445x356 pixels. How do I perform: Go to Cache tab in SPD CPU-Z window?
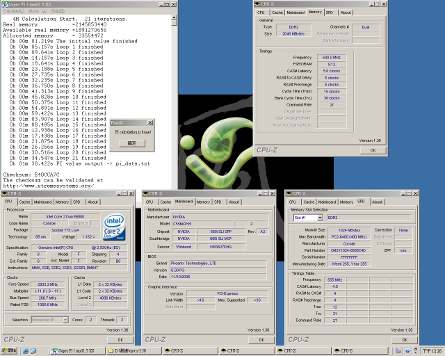(309, 202)
